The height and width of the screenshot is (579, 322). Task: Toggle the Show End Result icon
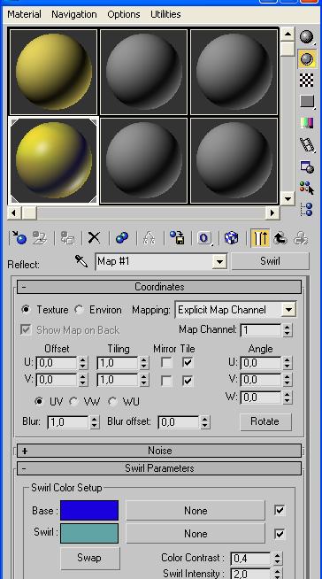click(260, 238)
